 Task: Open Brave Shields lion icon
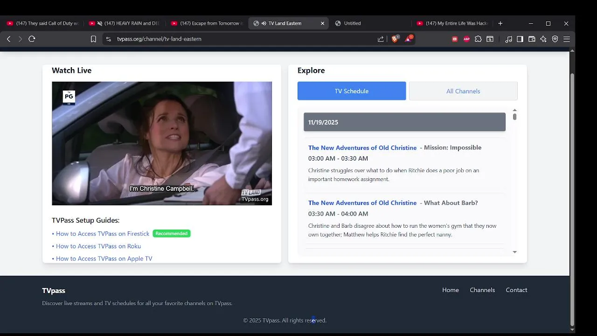coord(395,39)
